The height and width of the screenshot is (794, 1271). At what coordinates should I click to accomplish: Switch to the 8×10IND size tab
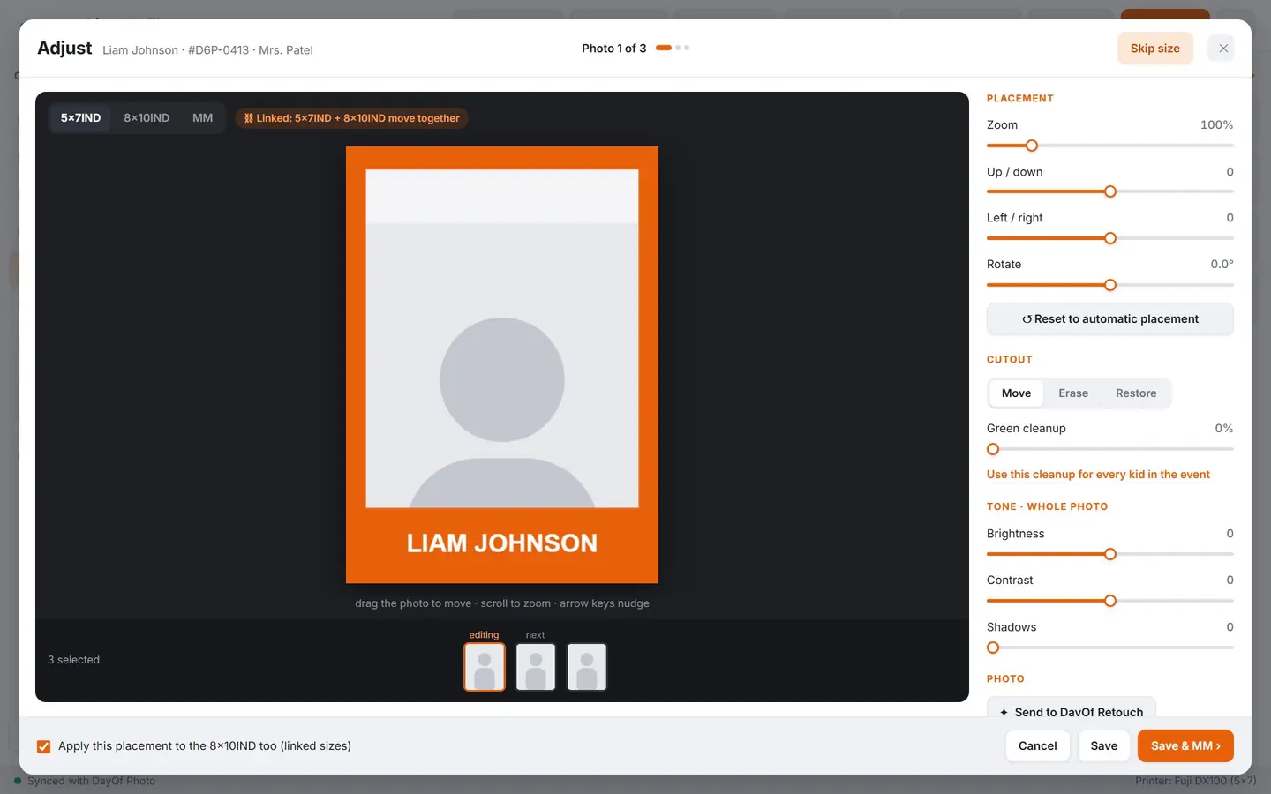click(x=147, y=118)
